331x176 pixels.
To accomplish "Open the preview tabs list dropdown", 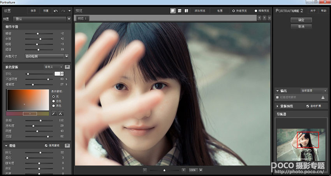I will point(269,18).
